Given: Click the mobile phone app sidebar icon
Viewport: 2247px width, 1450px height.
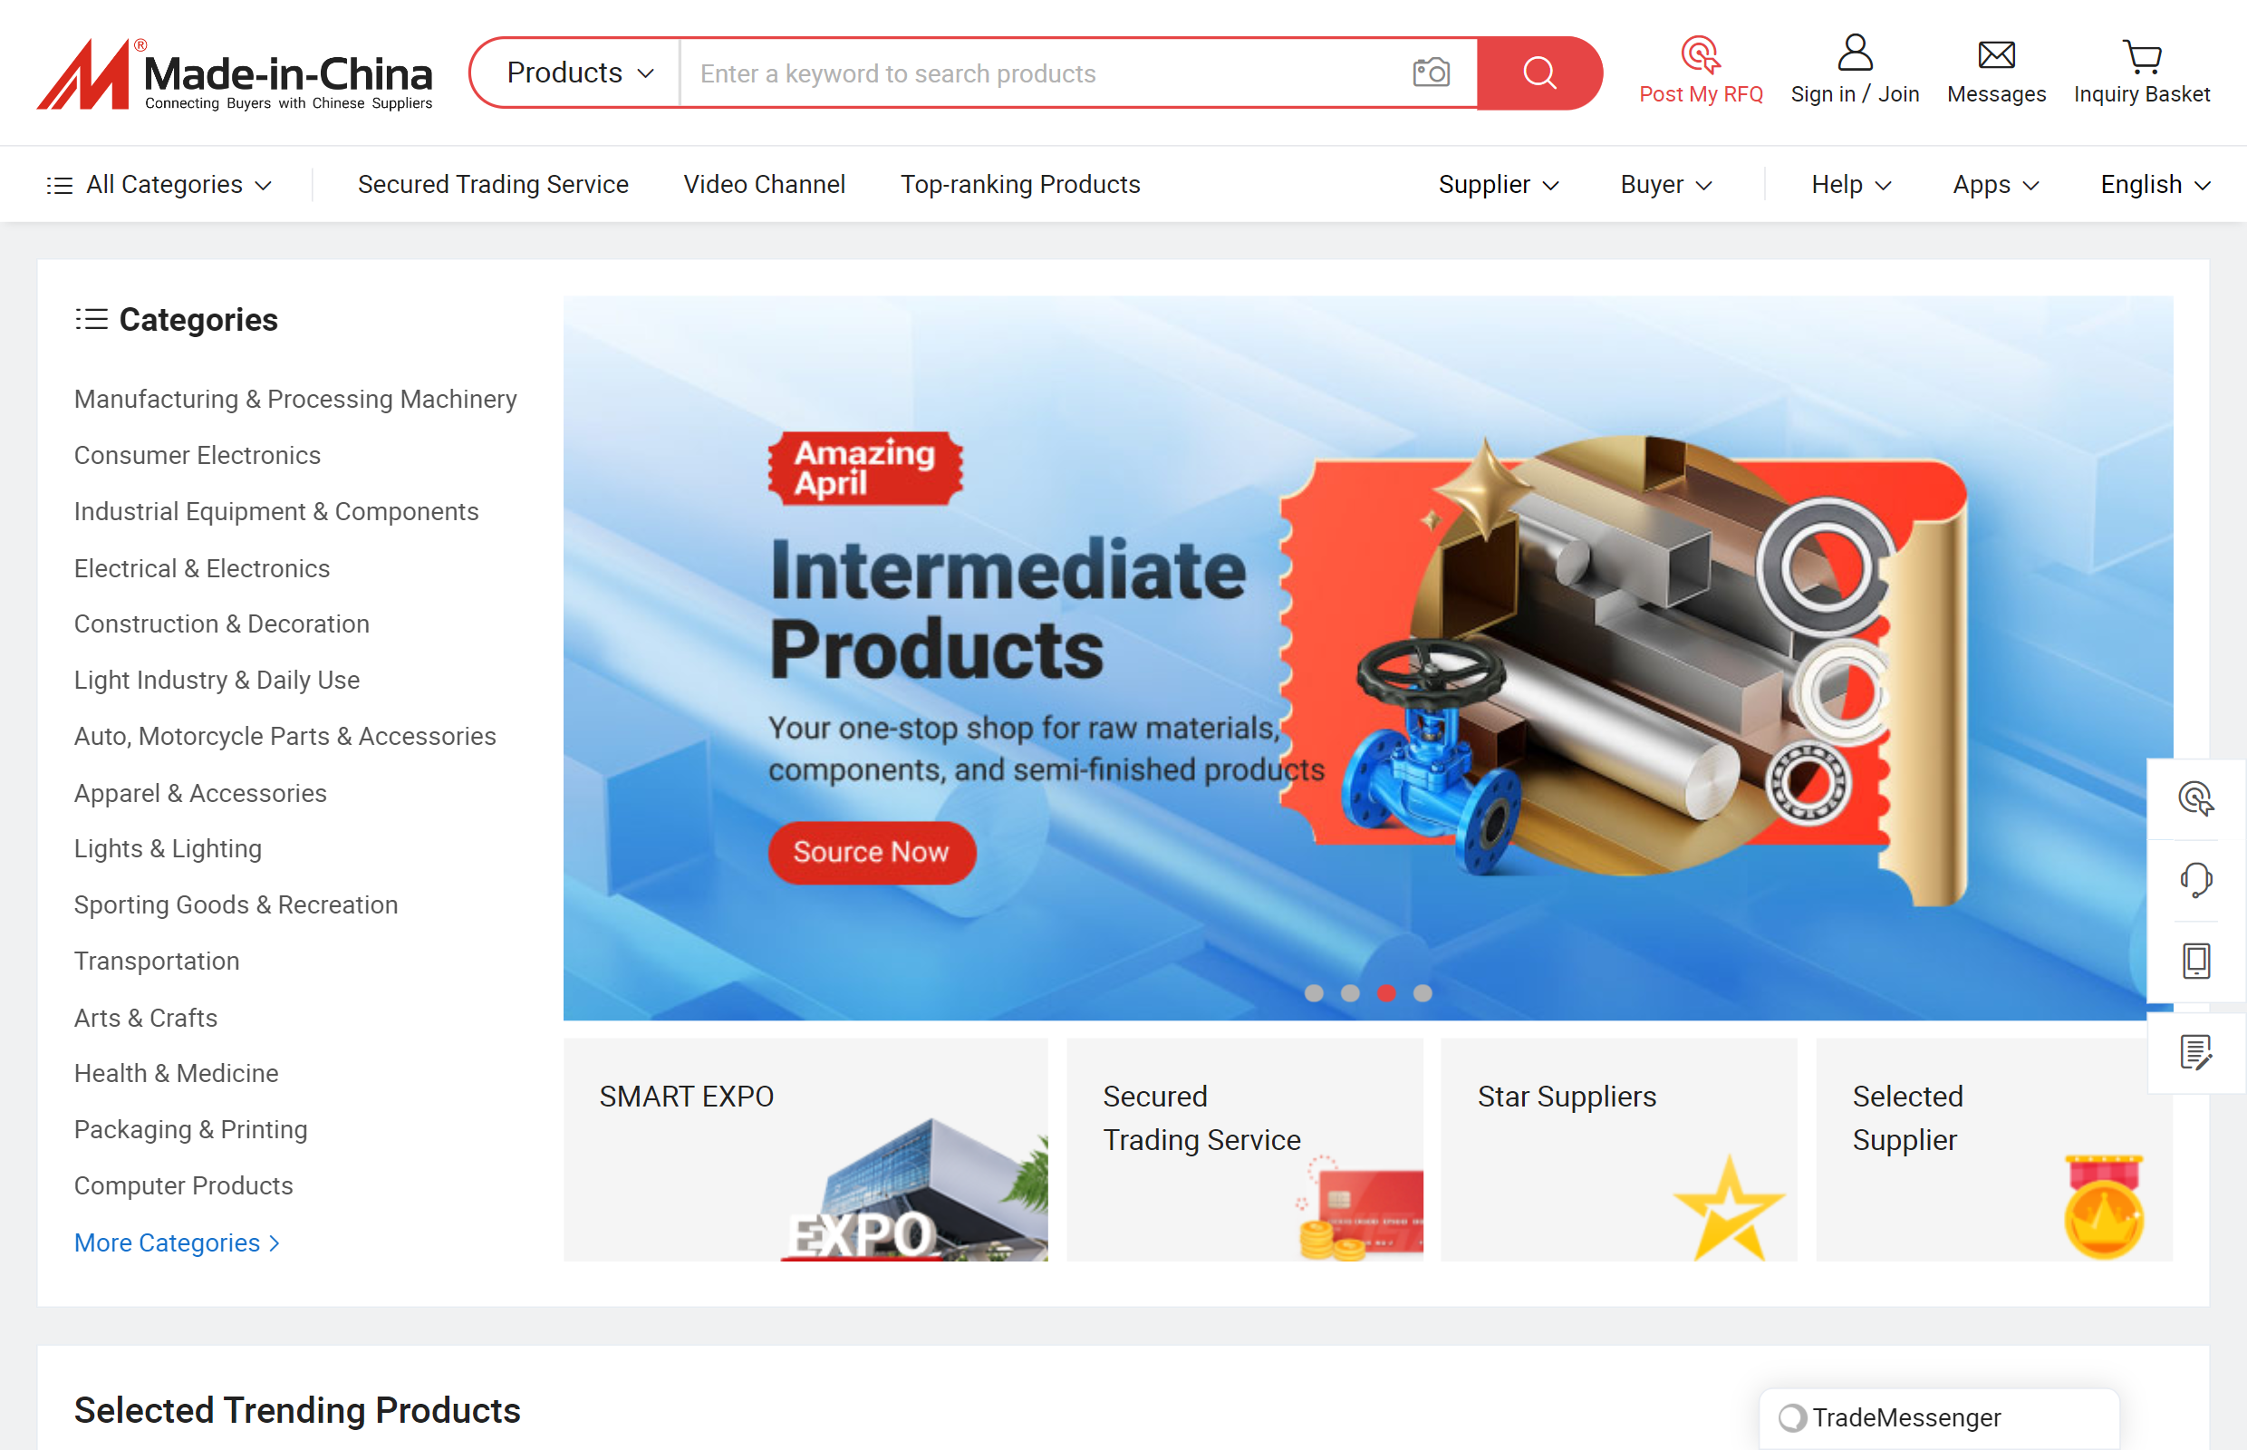Looking at the screenshot, I should 2195,961.
